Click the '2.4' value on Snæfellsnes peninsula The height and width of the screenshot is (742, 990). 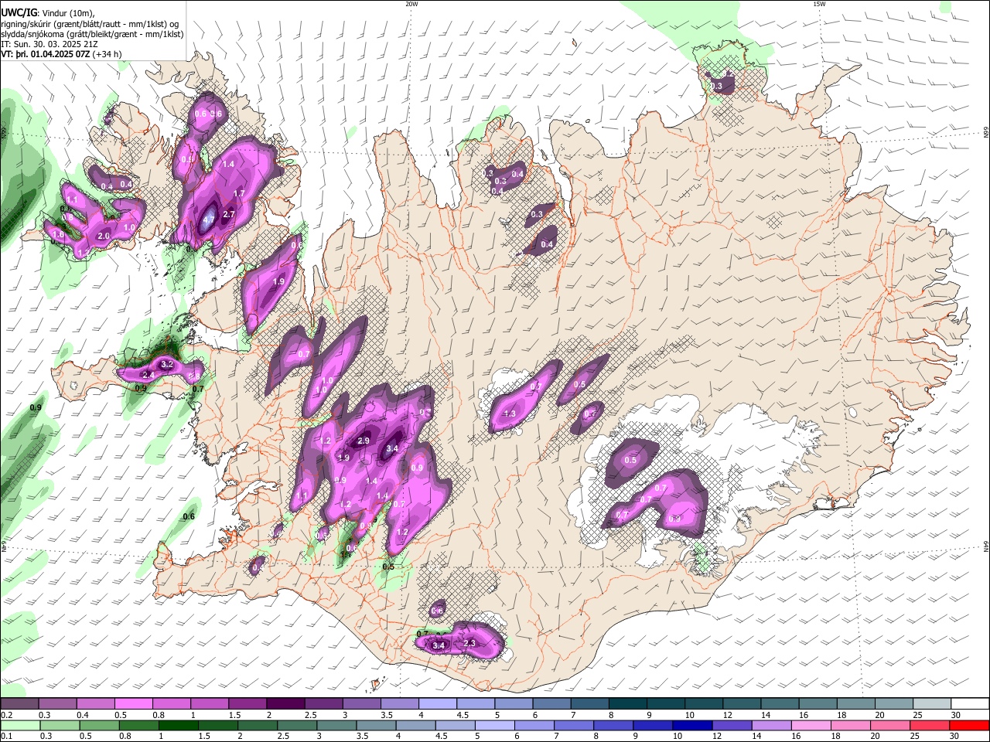pos(148,375)
